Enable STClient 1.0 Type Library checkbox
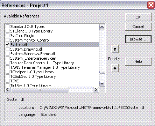155x126 pixels. click(7, 31)
